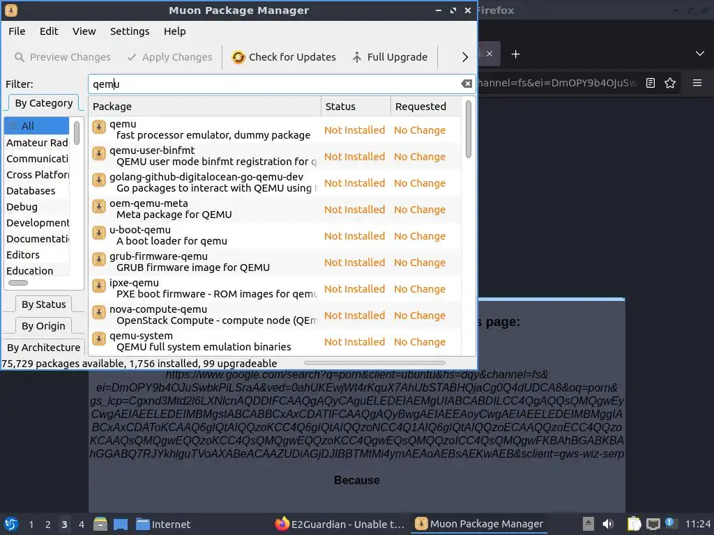Click the package icon for nova-compute-qemu
The image size is (714, 535).
pos(99,312)
